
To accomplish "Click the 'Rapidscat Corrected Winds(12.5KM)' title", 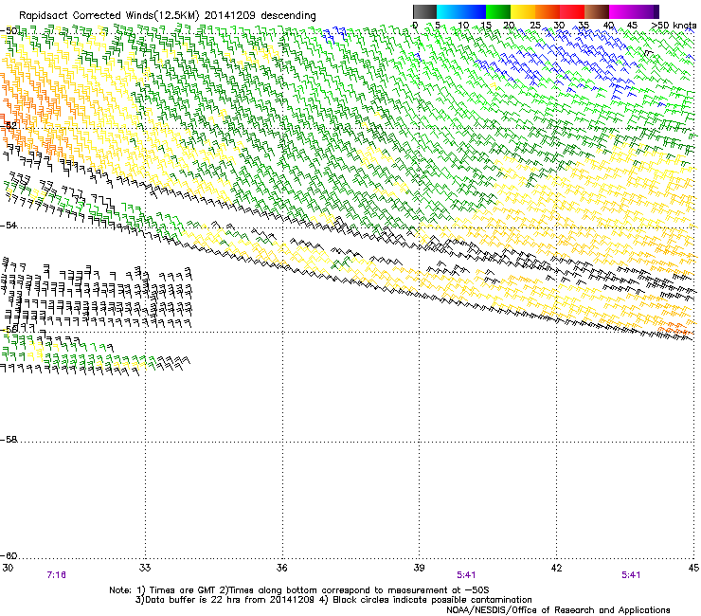I will click(109, 16).
